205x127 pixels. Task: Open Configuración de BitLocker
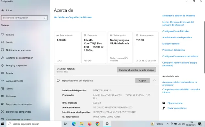pyautogui.click(x=176, y=31)
